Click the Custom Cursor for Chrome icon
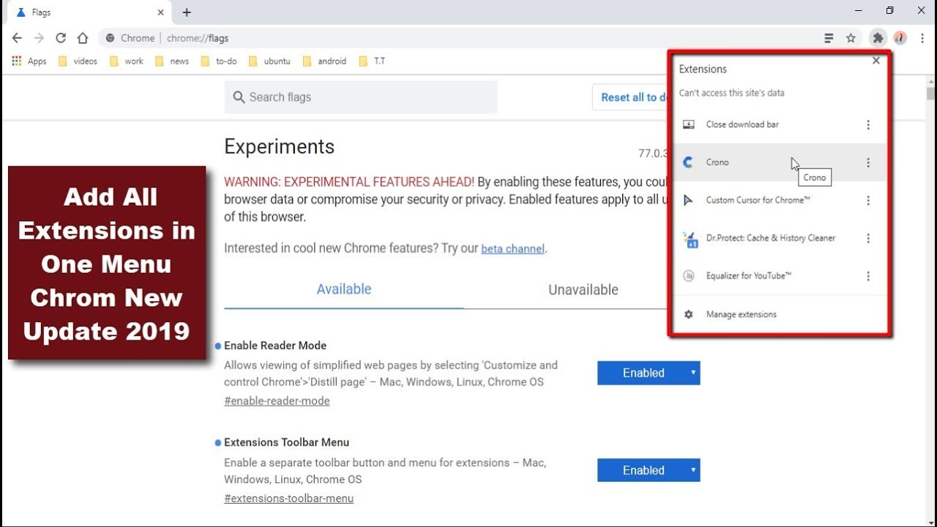Viewport: 937px width, 527px height. tap(688, 201)
